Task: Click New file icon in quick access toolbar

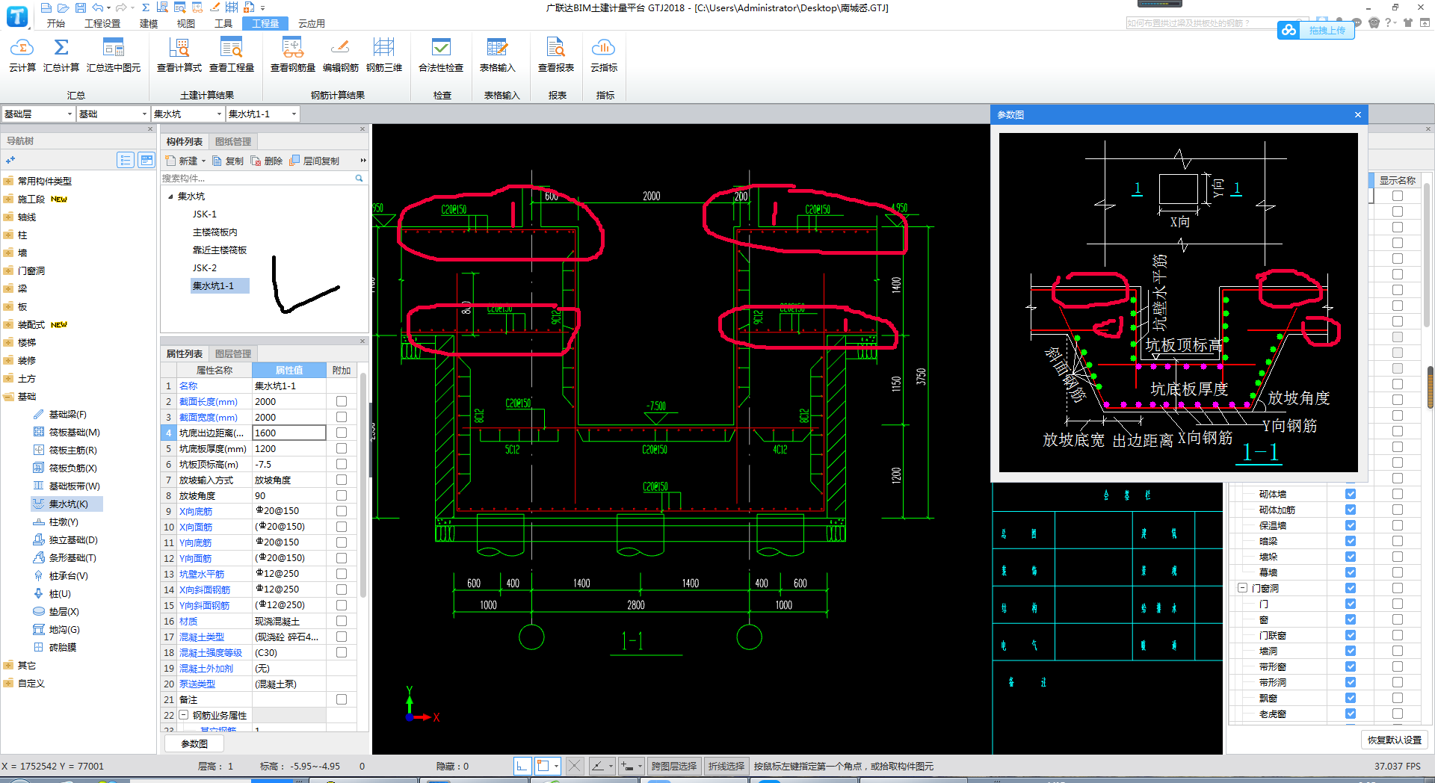Action: [x=46, y=7]
